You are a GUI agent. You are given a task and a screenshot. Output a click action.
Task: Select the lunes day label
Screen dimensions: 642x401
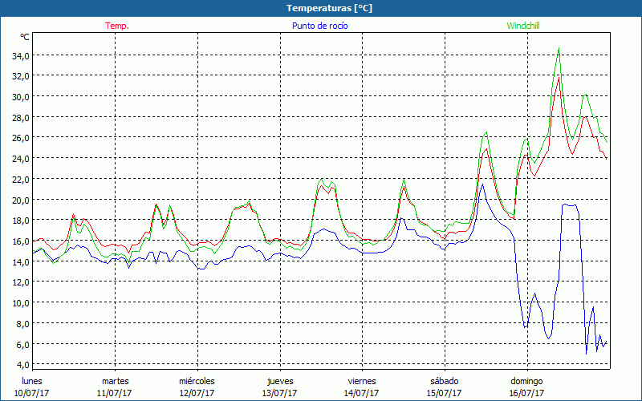[32, 381]
